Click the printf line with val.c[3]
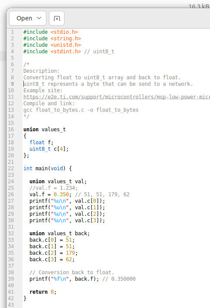The width and height of the screenshot is (210, 308). click(67, 220)
